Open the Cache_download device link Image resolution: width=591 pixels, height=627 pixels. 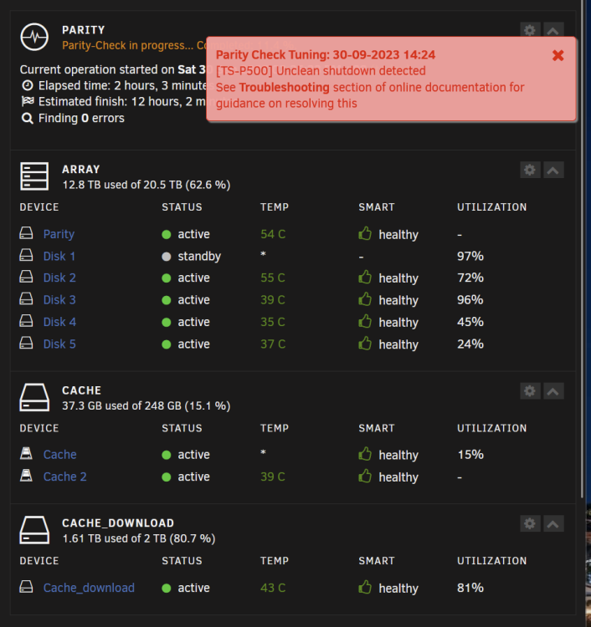pos(89,588)
